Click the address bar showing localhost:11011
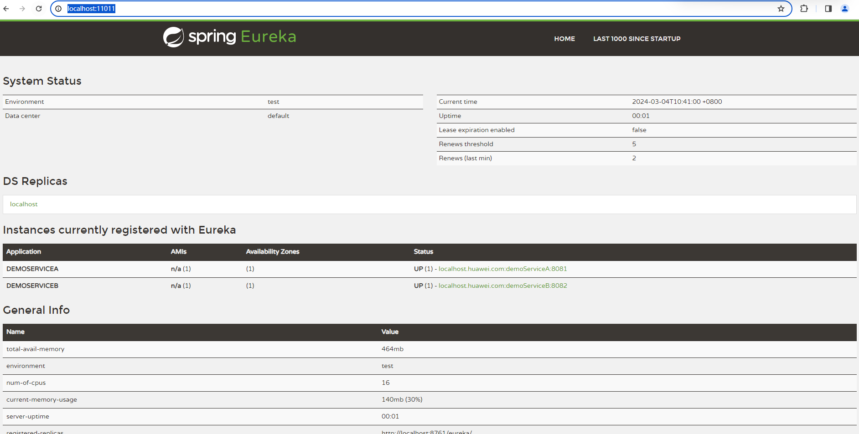Viewport: 859px width, 434px height. 410,9
